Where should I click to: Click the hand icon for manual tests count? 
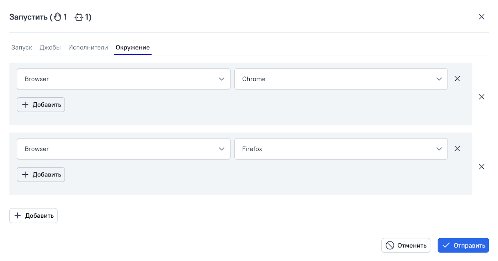click(x=58, y=17)
